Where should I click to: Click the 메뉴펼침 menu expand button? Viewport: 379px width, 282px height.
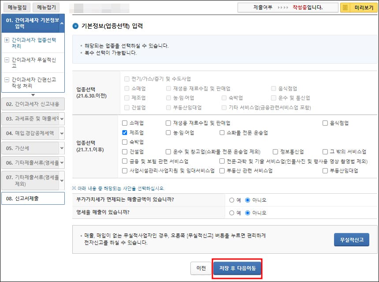coord(16,8)
